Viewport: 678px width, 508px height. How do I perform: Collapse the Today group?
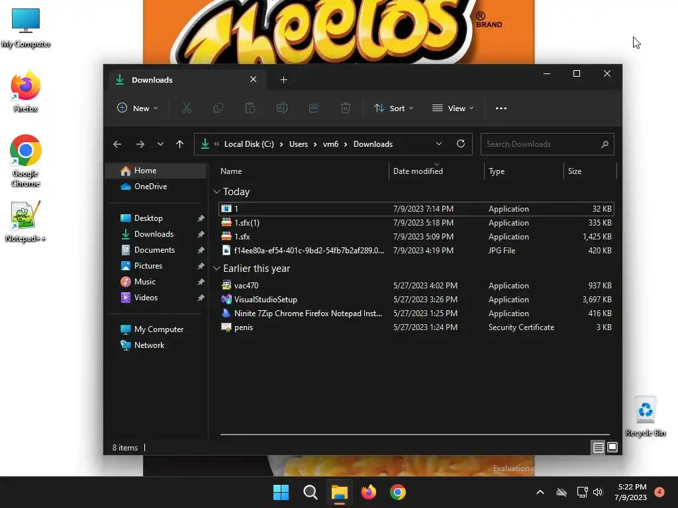point(217,192)
